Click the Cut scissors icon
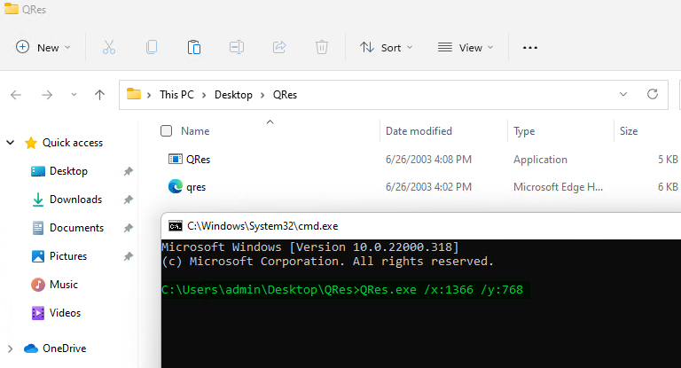 coord(109,47)
